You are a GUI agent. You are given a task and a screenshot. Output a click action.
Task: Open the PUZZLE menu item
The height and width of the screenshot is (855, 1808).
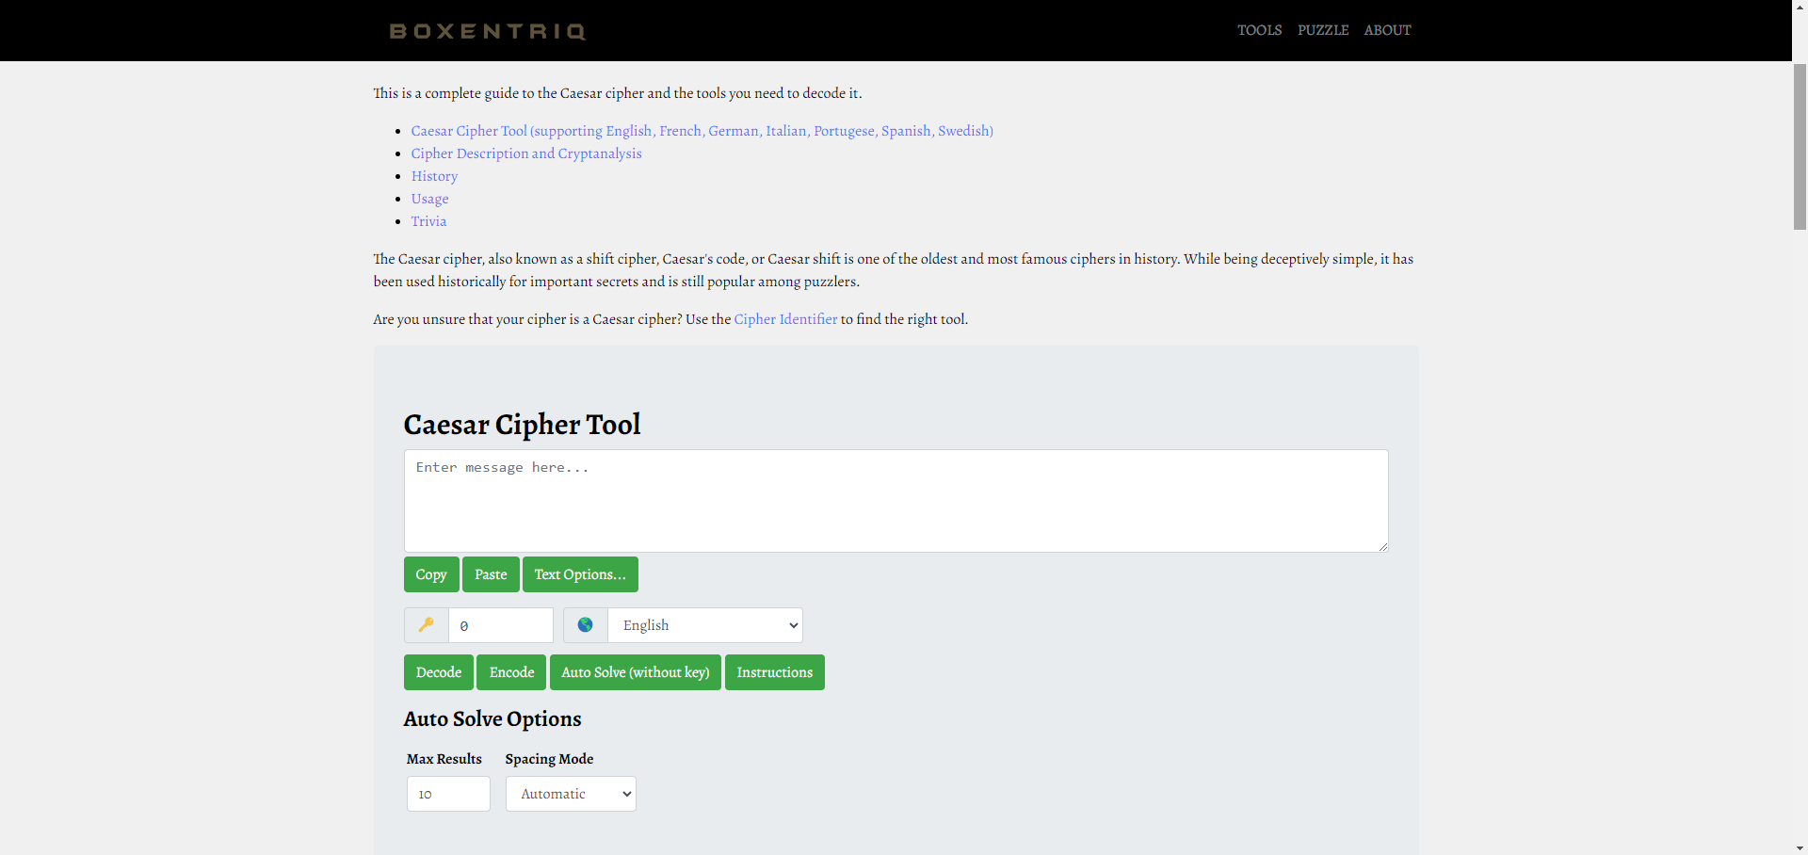coord(1322,30)
